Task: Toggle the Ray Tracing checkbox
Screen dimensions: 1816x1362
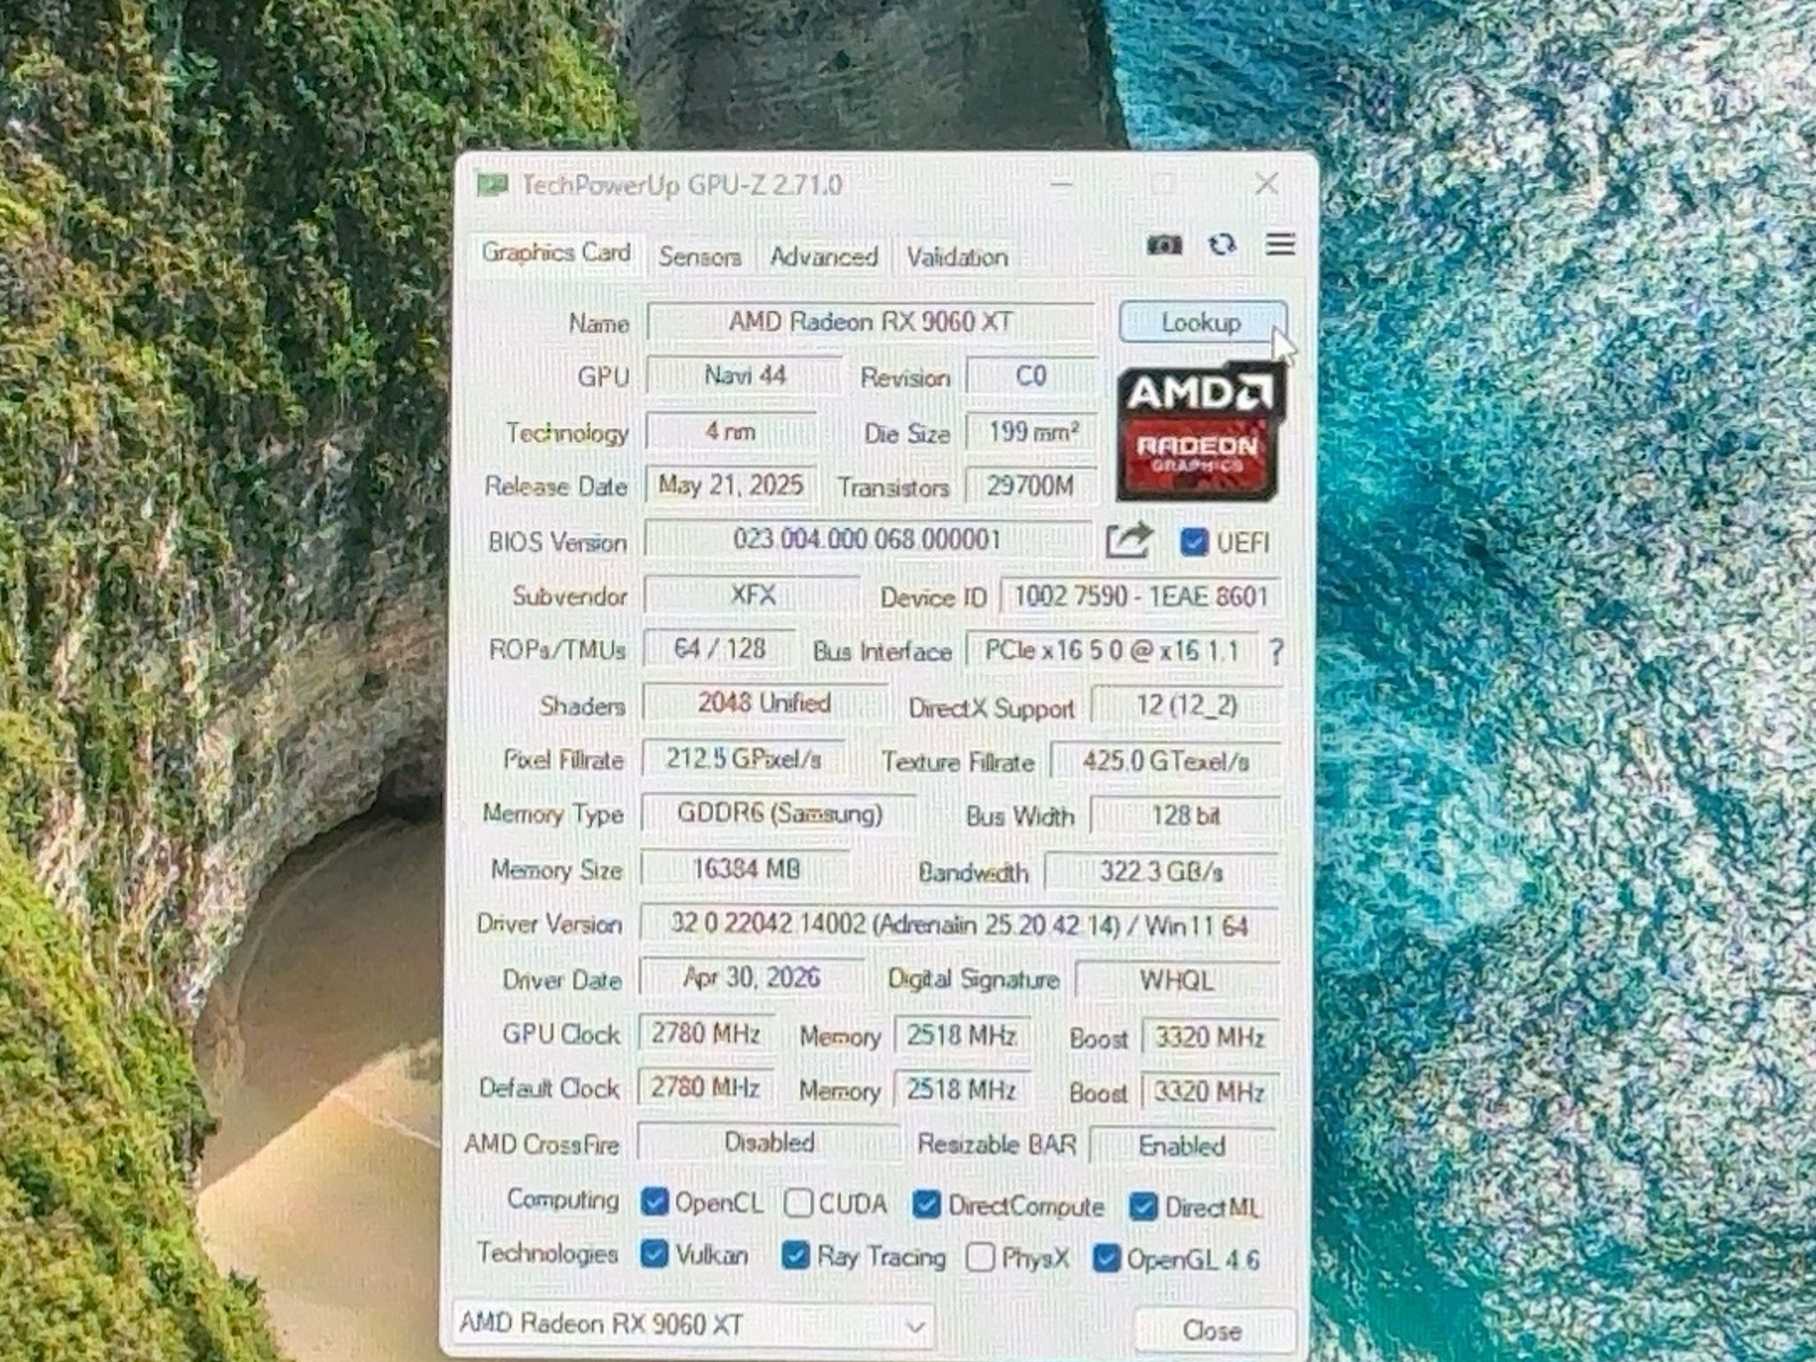Action: pyautogui.click(x=795, y=1255)
